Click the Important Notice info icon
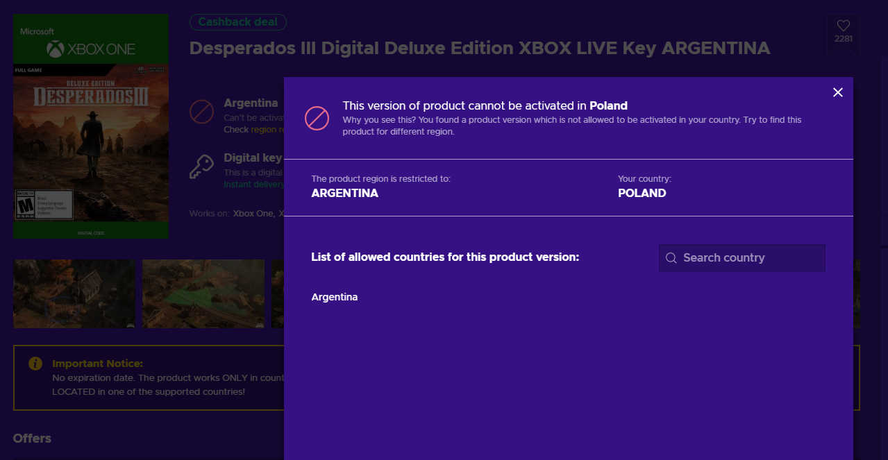The width and height of the screenshot is (888, 460). coord(35,364)
